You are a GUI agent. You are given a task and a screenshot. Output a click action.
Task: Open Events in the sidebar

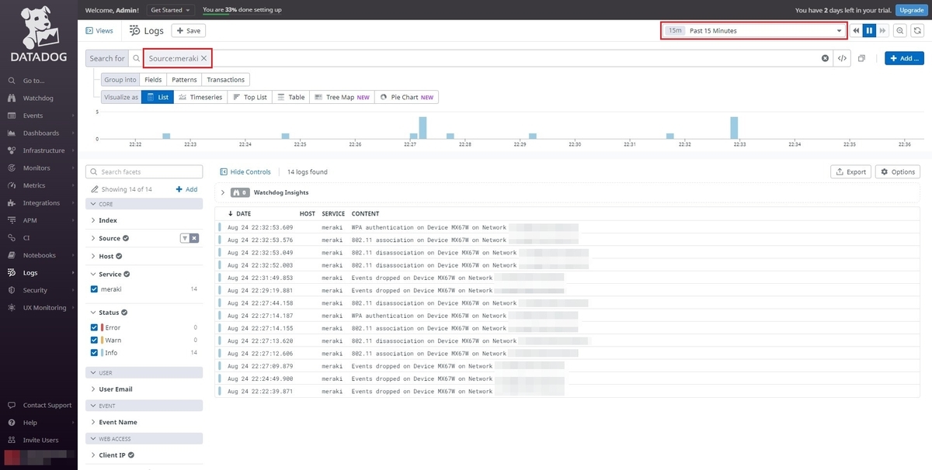(x=33, y=116)
